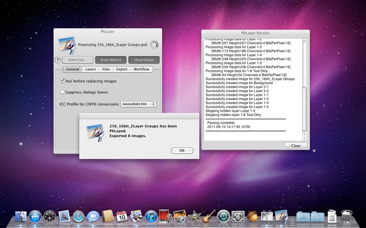The image size is (366, 228).
Task: Select the Workflow tab
Action: [141, 69]
